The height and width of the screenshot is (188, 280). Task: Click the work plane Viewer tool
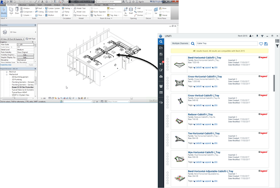tap(163, 15)
